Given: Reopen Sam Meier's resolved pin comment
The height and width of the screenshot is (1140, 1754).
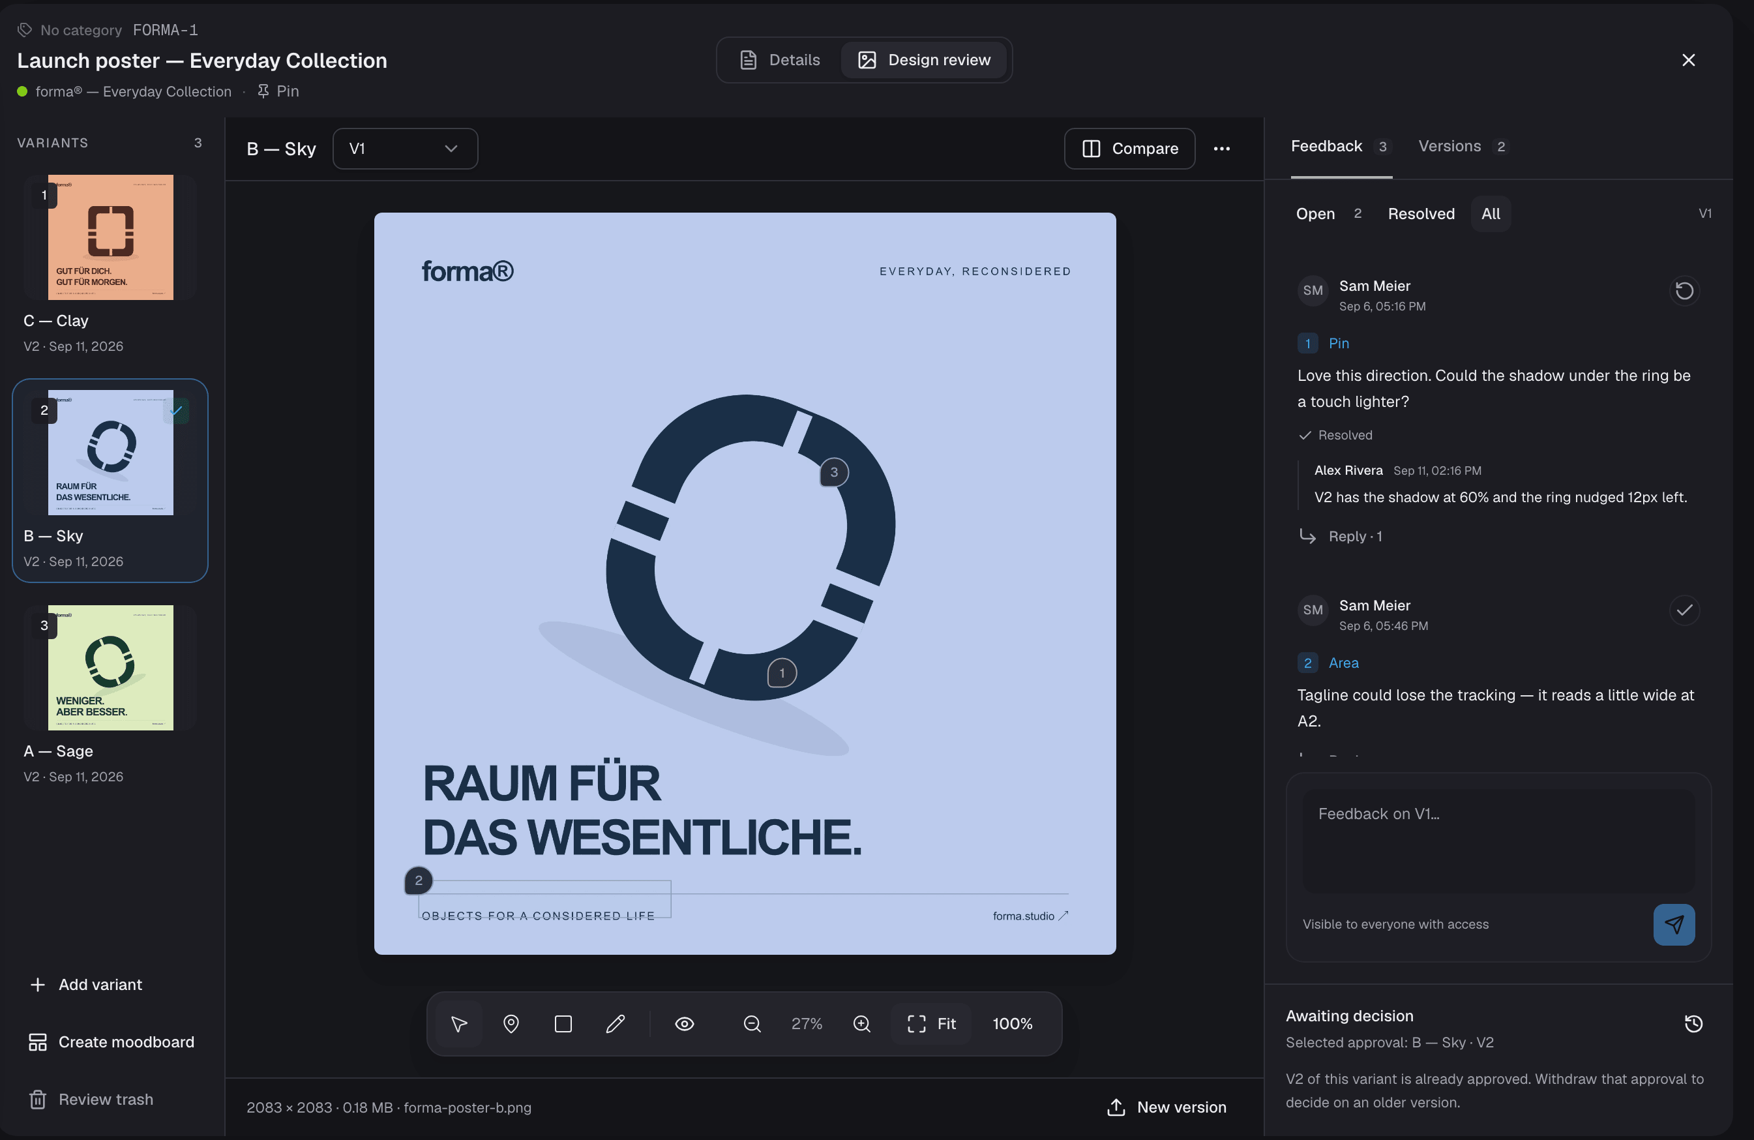Looking at the screenshot, I should 1684,290.
